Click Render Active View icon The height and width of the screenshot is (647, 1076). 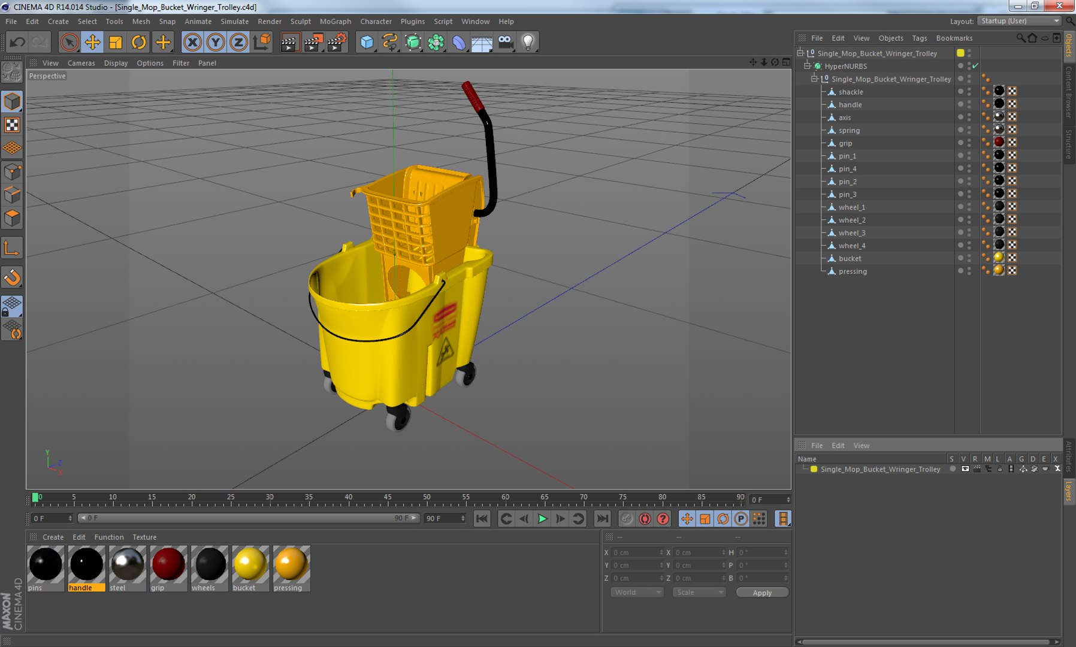[x=290, y=42]
